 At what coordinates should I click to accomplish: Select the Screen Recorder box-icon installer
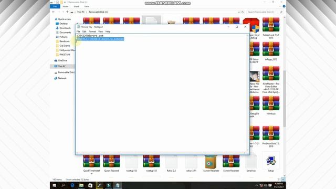click(211, 164)
